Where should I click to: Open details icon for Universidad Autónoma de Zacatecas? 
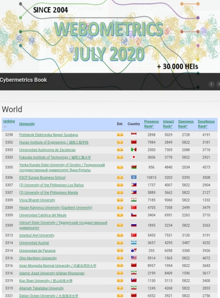(120, 150)
